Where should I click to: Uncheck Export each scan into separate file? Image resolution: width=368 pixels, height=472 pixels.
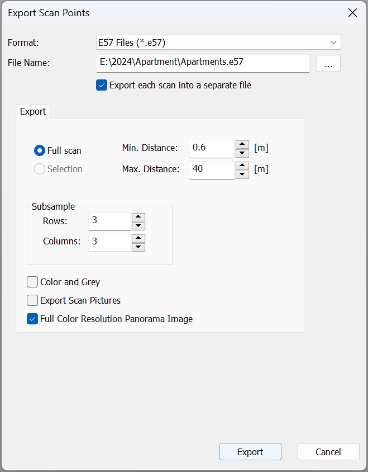pyautogui.click(x=102, y=86)
